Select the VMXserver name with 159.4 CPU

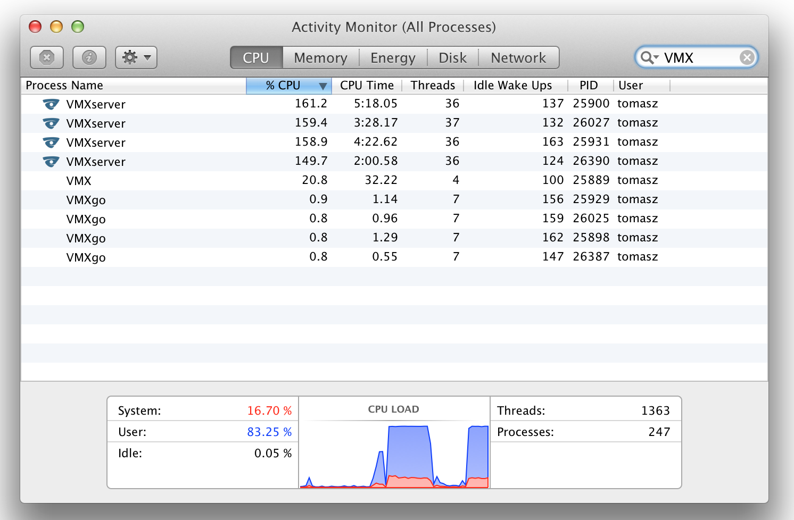pos(96,123)
